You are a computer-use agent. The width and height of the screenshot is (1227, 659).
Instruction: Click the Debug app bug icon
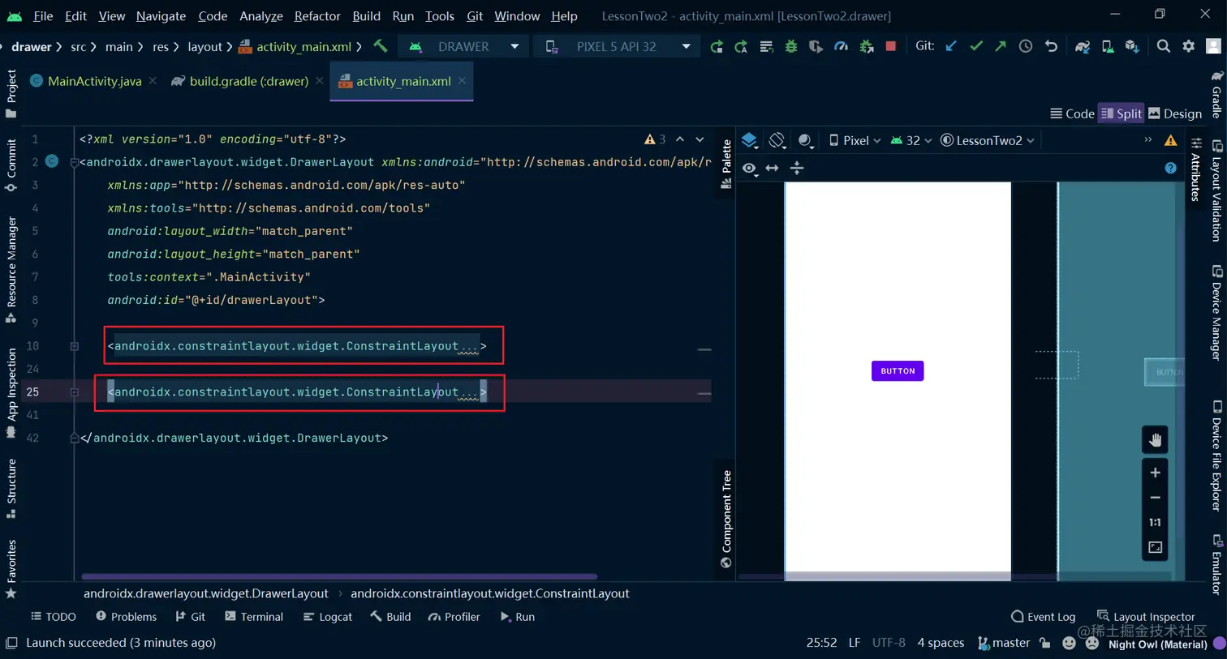pyautogui.click(x=791, y=47)
